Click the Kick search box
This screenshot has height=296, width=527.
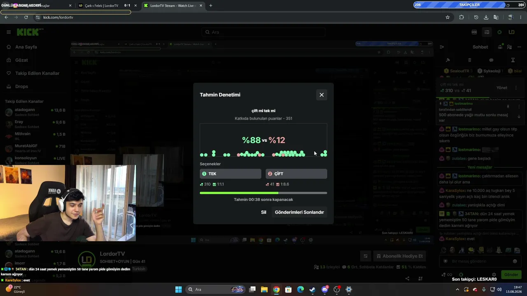(263, 32)
